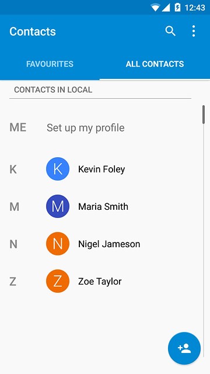Select the Nigel Jameson contact name

(x=109, y=244)
